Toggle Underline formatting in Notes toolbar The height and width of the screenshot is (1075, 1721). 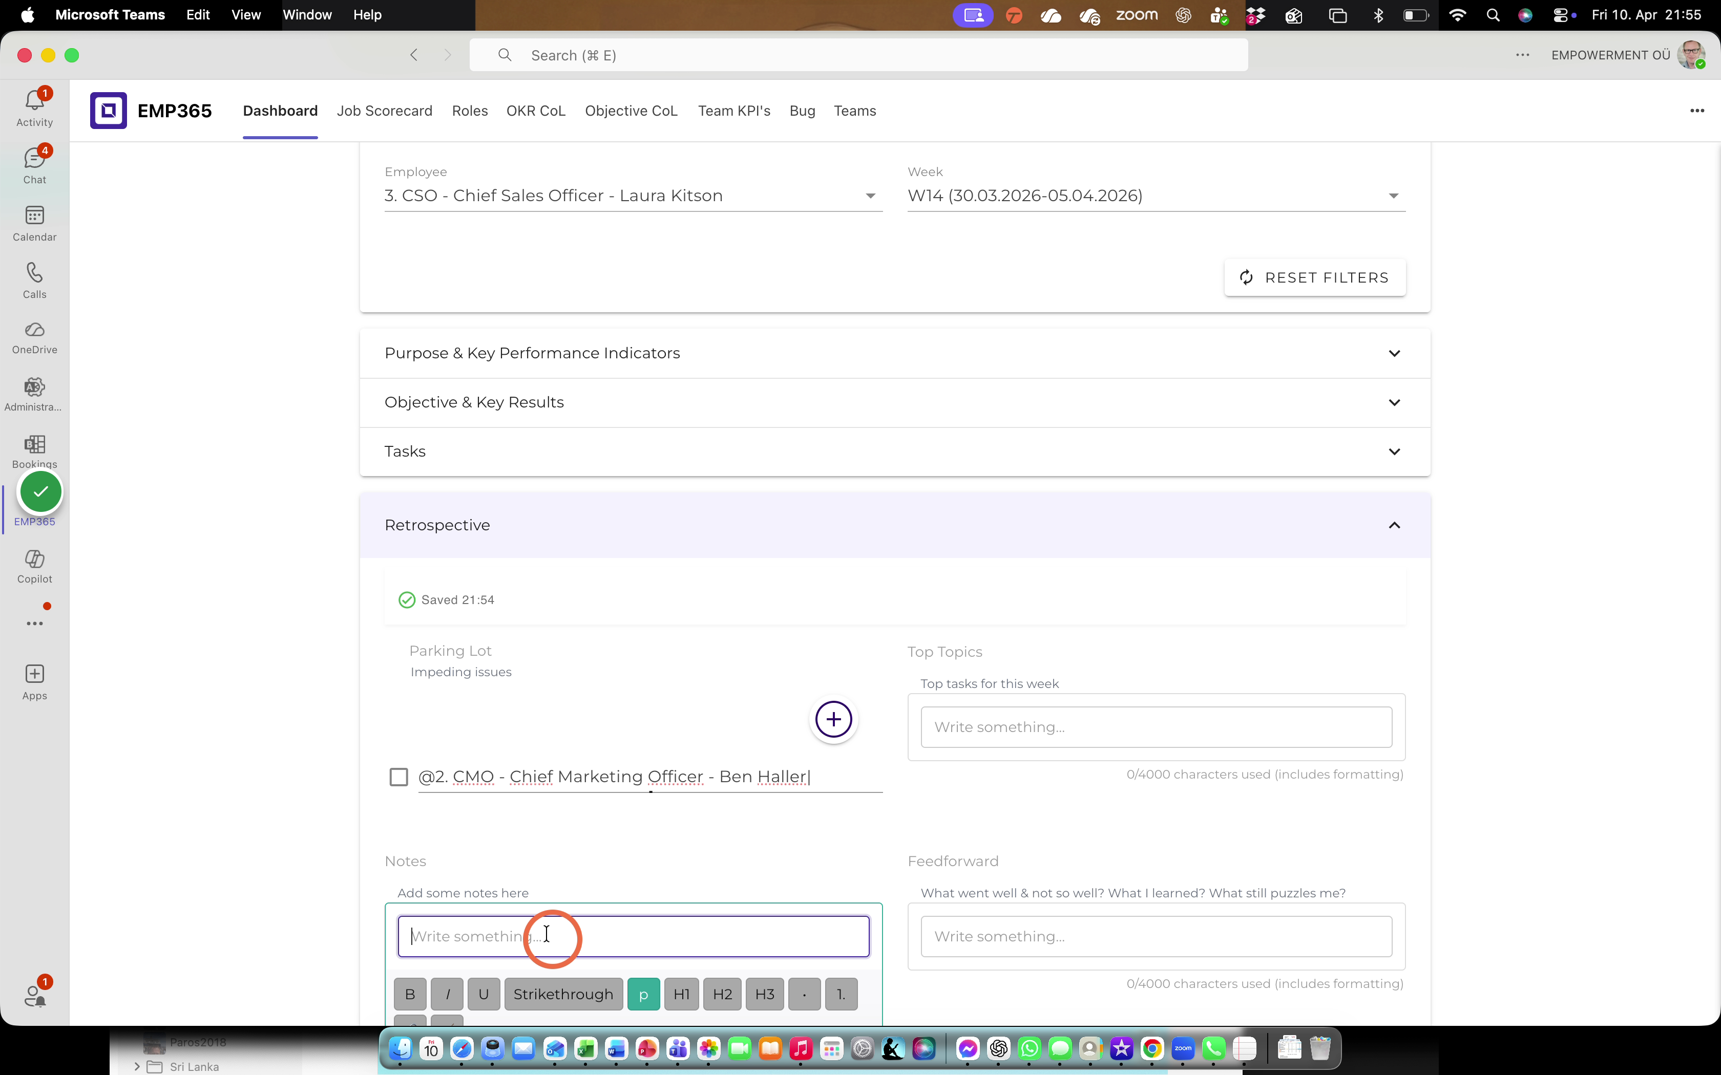(x=484, y=994)
